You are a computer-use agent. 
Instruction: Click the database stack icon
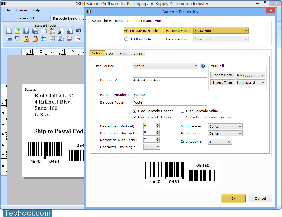pyautogui.click(x=52, y=38)
